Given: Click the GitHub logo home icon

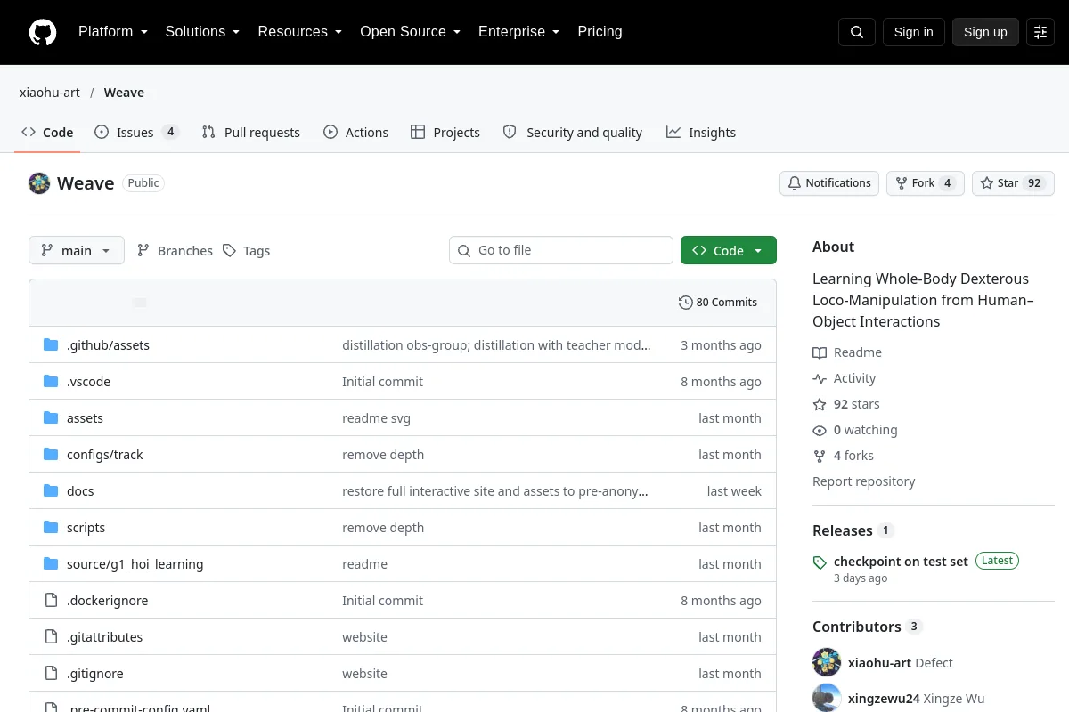Looking at the screenshot, I should pos(43,32).
